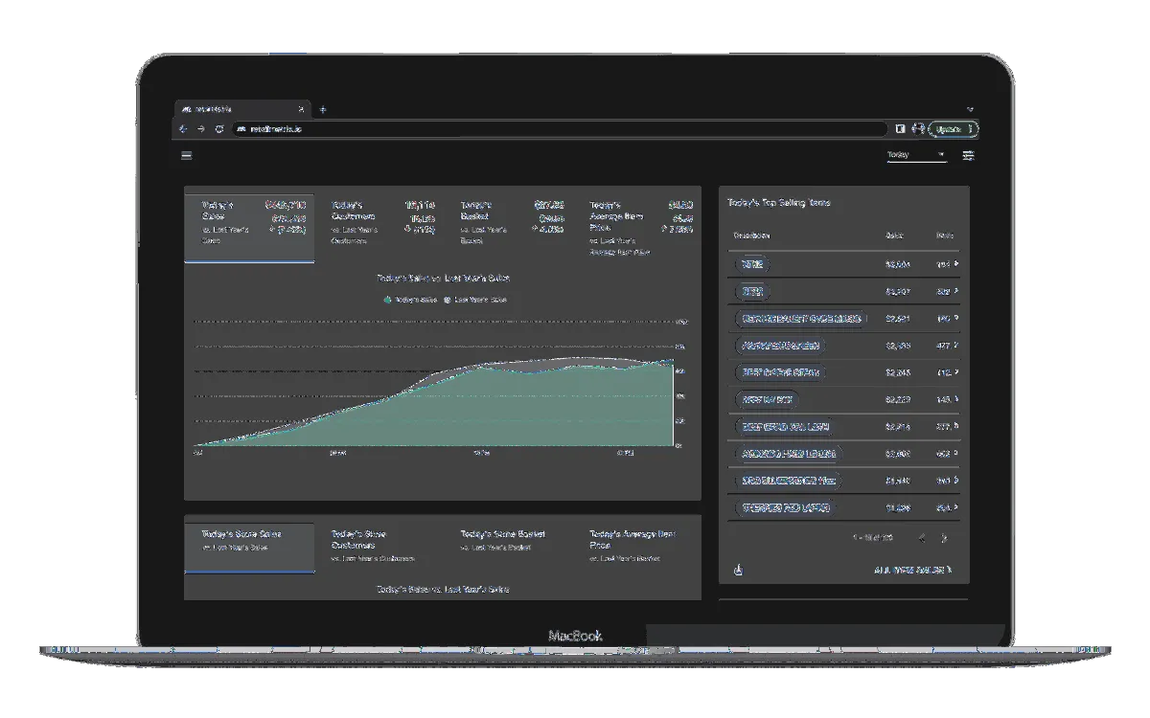Go to next page of top selling items
1150x718 pixels.
pos(944,538)
